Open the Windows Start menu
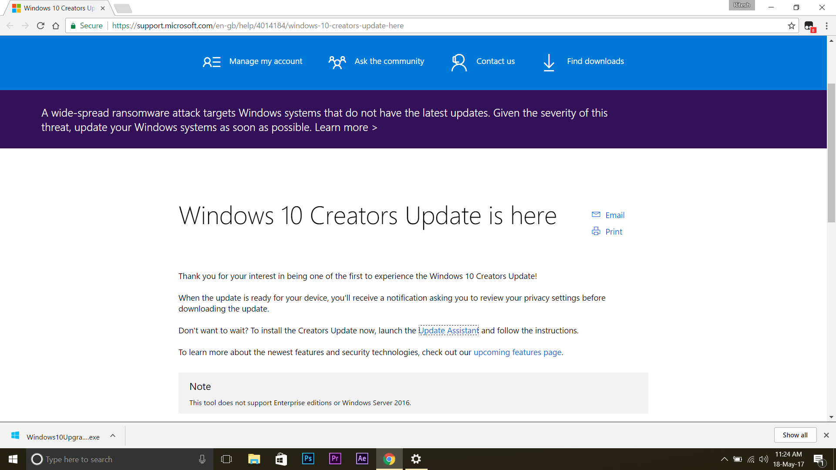The image size is (836, 470). tap(13, 459)
